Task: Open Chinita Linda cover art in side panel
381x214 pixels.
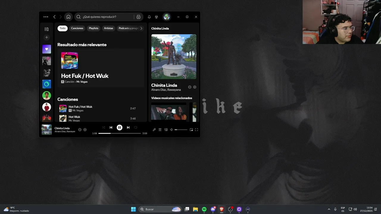Action: click(x=174, y=56)
